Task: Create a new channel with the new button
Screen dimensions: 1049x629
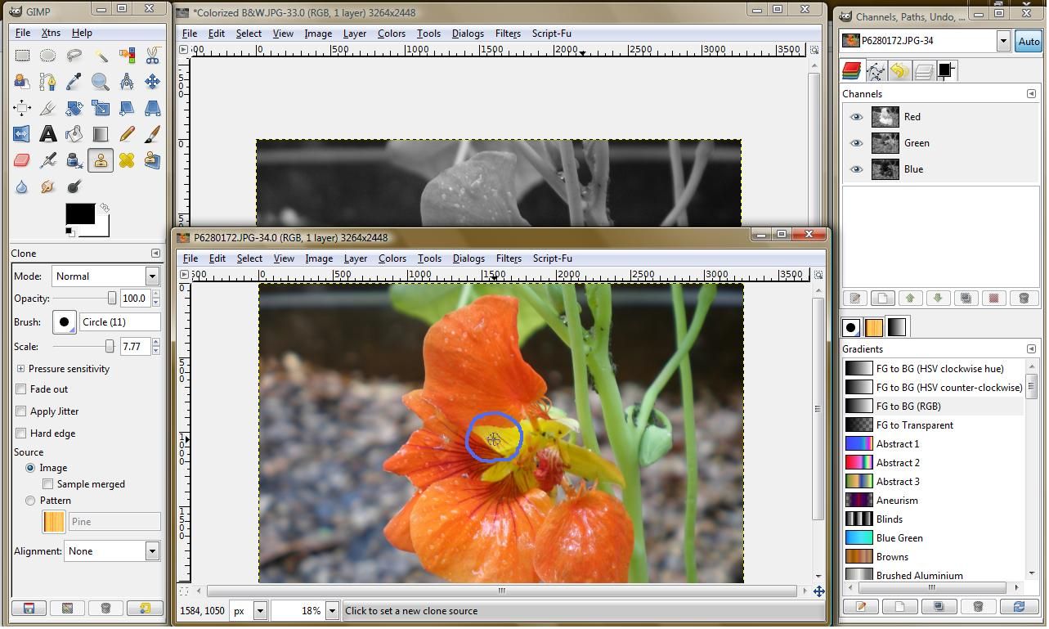Action: click(882, 298)
